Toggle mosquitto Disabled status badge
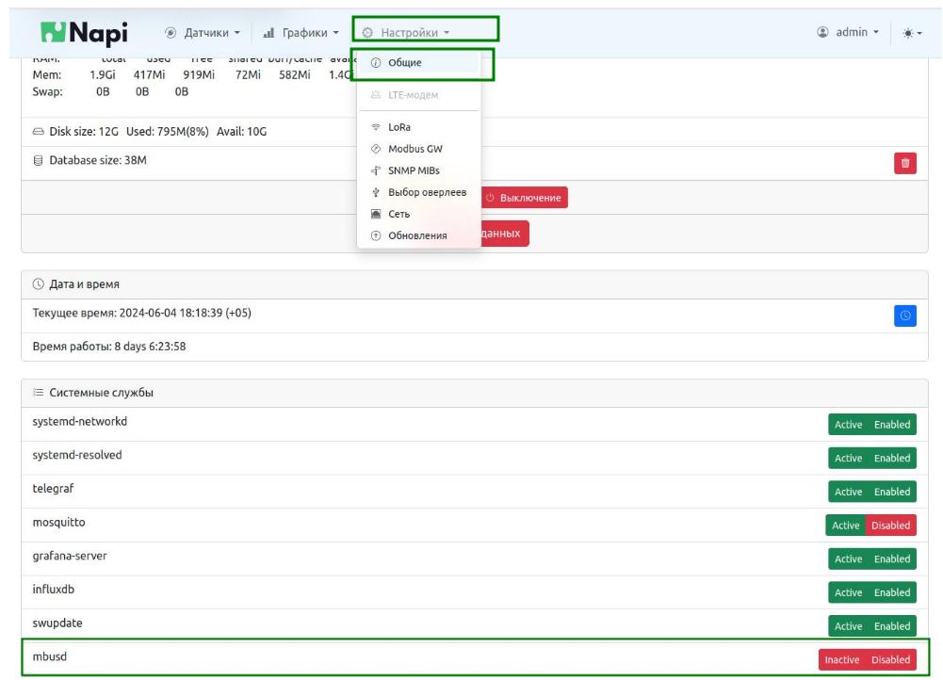 [891, 526]
